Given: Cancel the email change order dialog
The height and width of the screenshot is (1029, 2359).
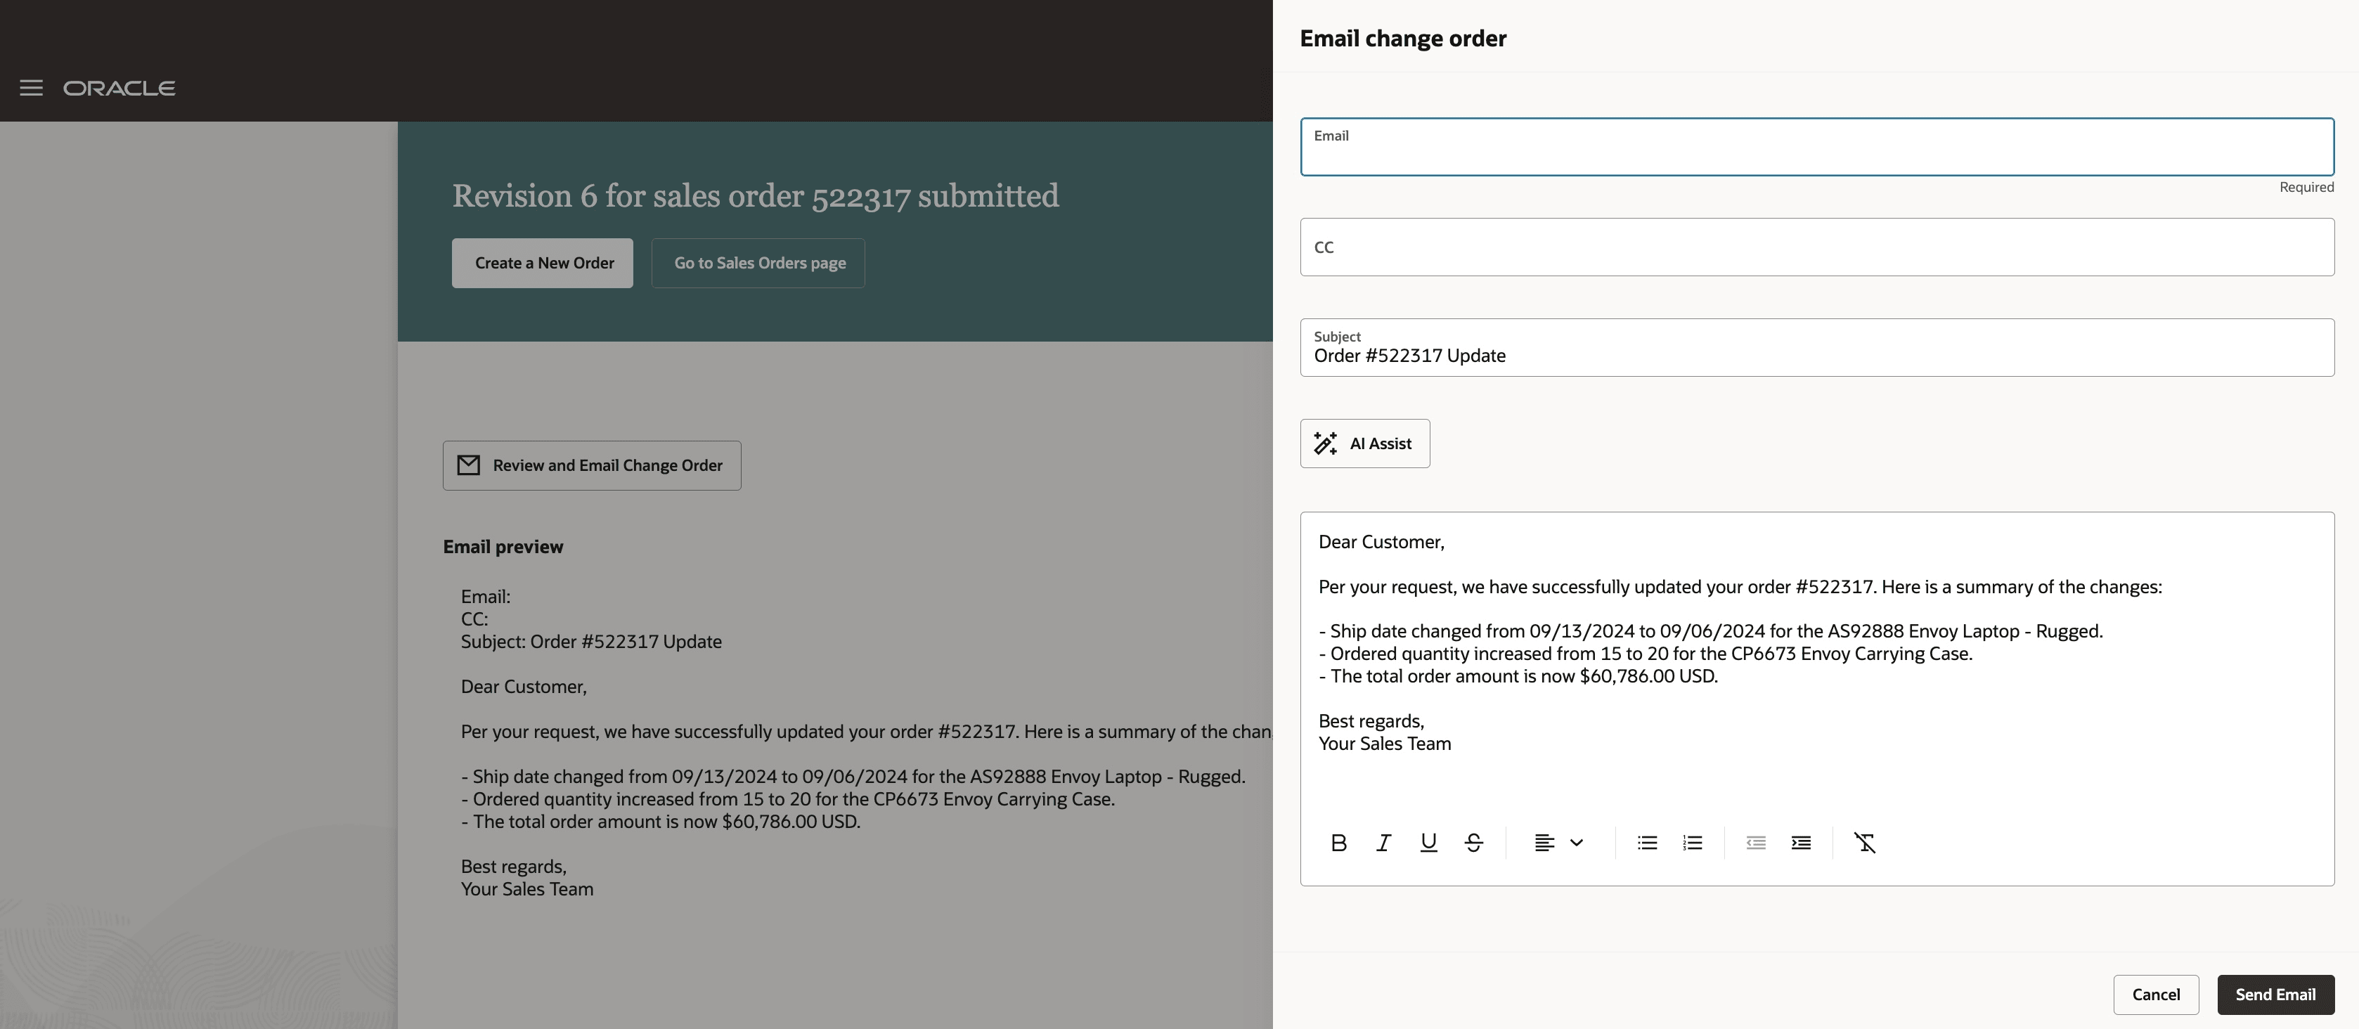Looking at the screenshot, I should pos(2154,995).
